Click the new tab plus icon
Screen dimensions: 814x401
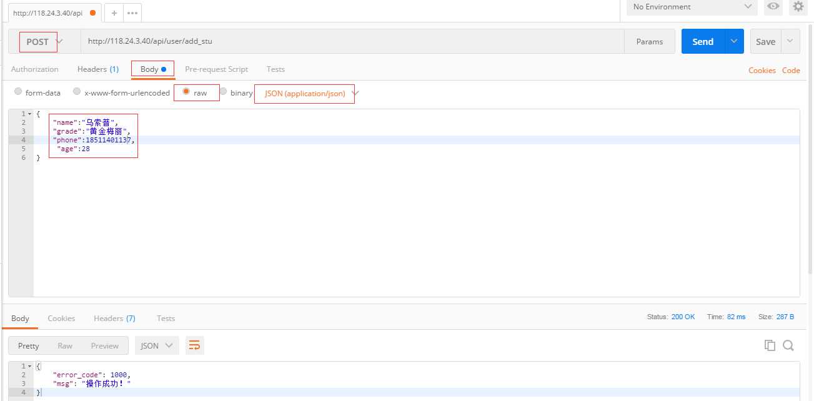[x=114, y=12]
